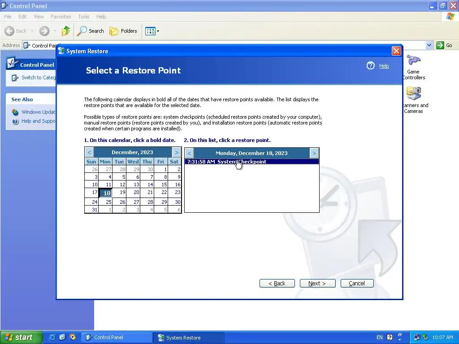Open the Tools menu in Control Panel
Image resolution: width=459 pixels, height=344 pixels.
[x=84, y=17]
